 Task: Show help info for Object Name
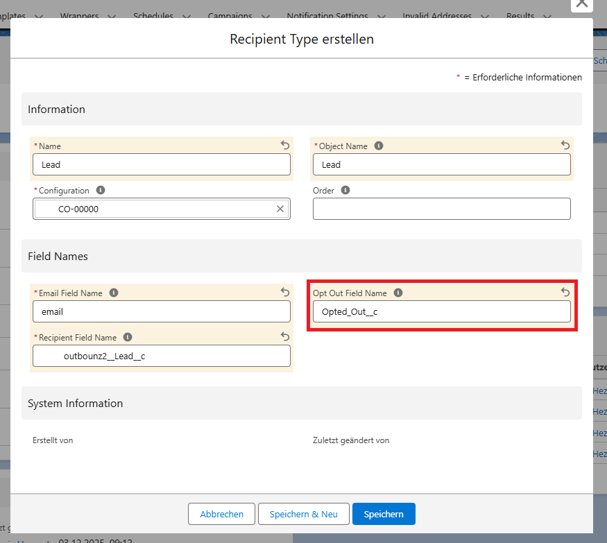tap(379, 146)
